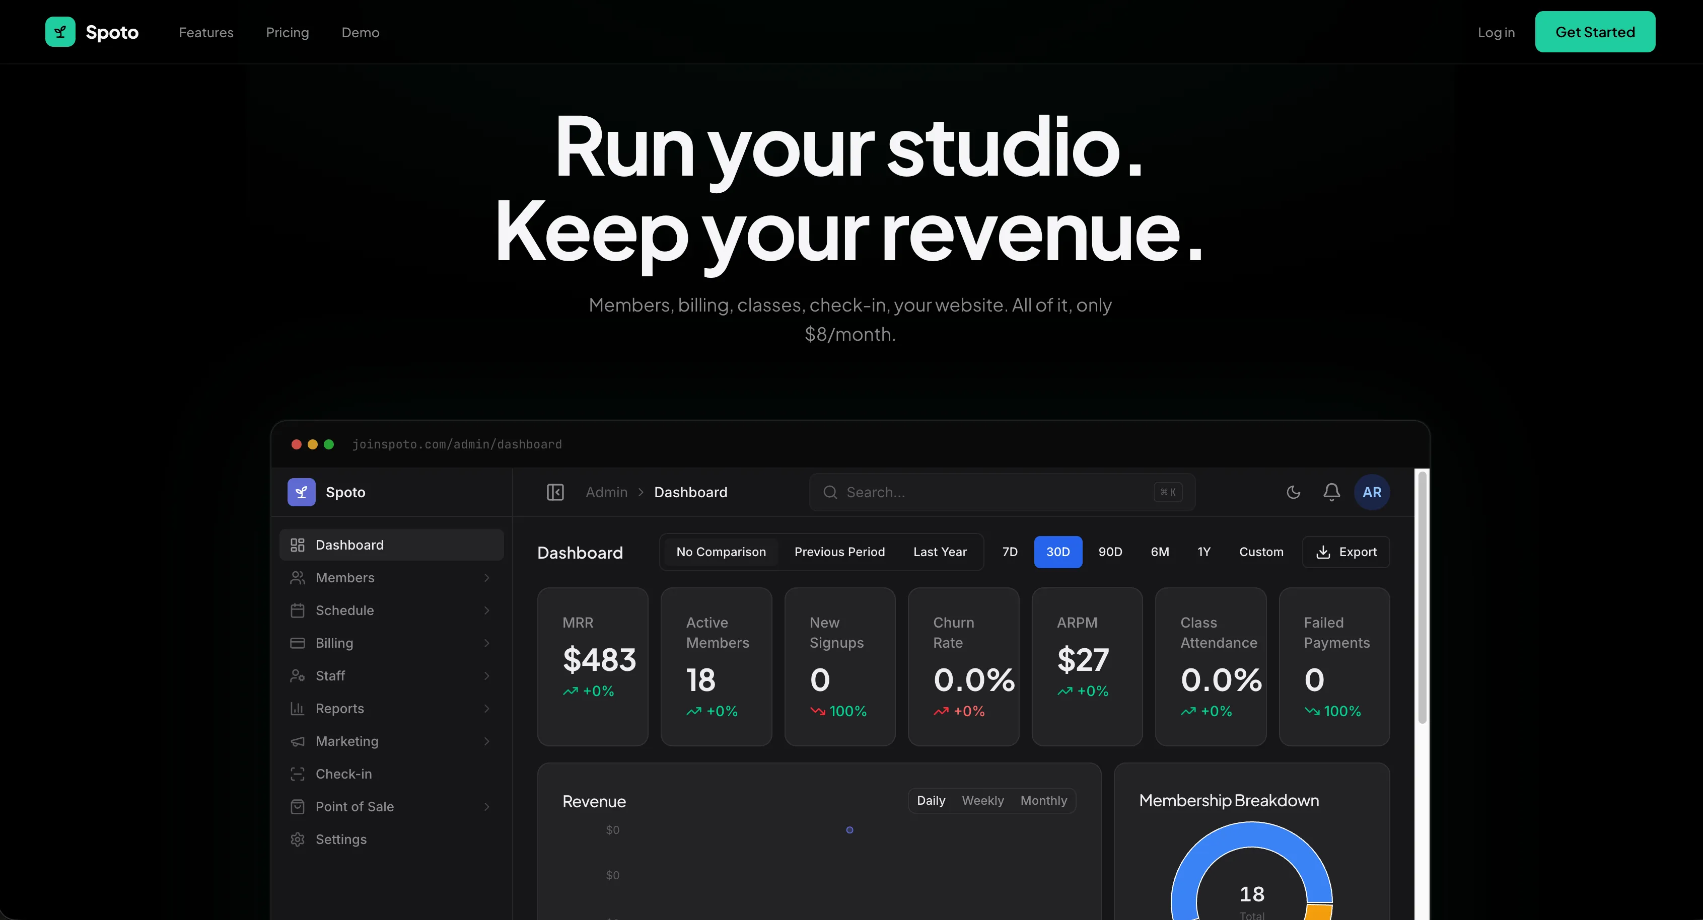Click the Staff icon in sidebar
This screenshot has width=1703, height=920.
click(298, 676)
